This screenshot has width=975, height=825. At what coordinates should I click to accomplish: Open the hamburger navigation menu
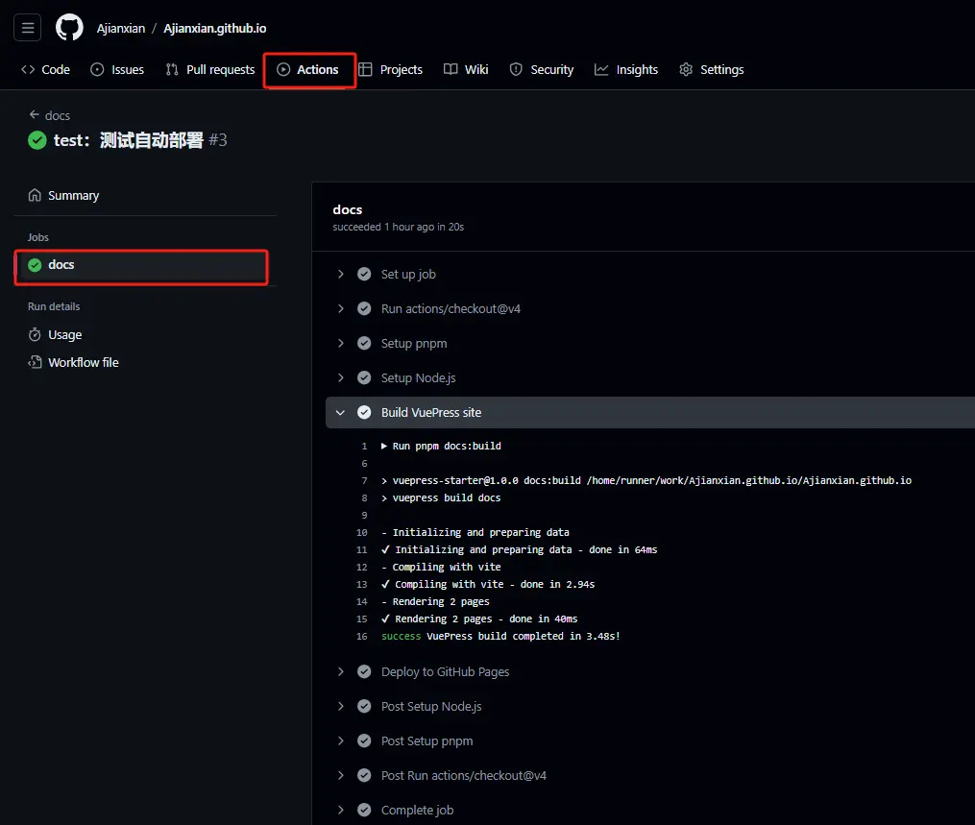coord(27,27)
